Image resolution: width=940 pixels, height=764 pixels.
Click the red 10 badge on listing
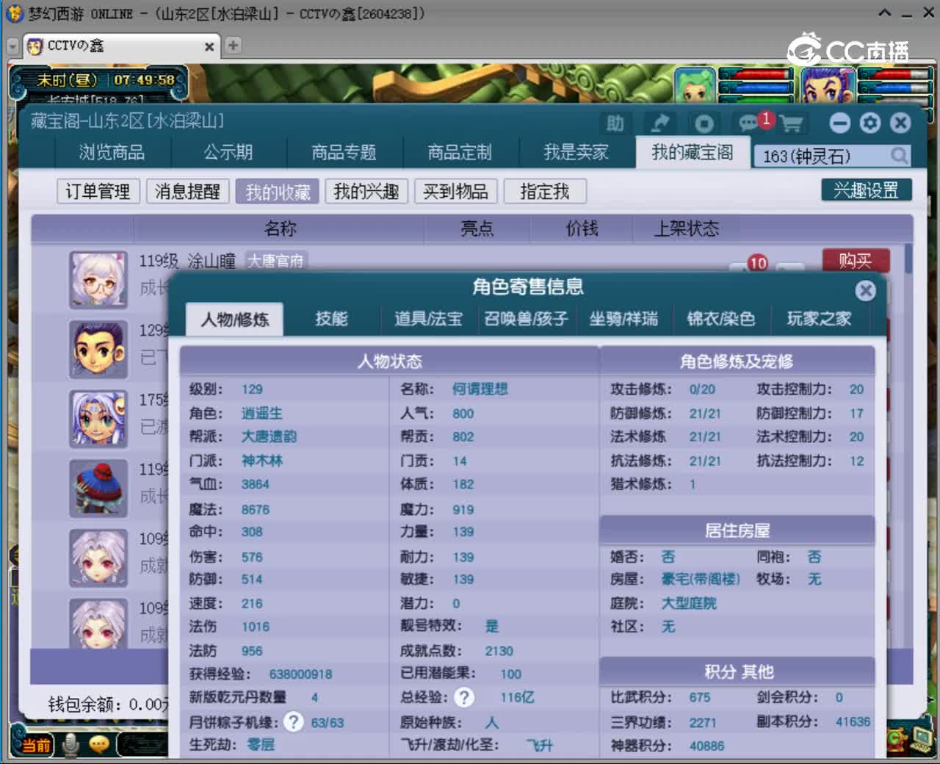758,263
